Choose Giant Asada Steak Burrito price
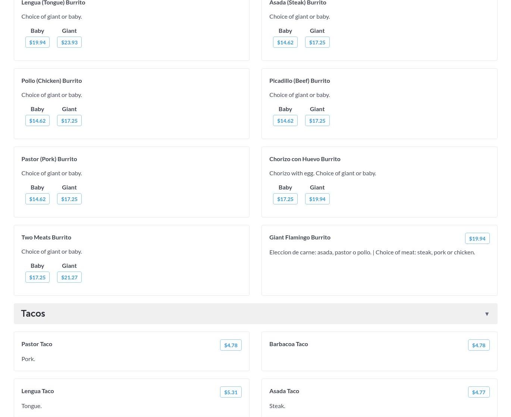This screenshot has height=417, width=511. (317, 42)
